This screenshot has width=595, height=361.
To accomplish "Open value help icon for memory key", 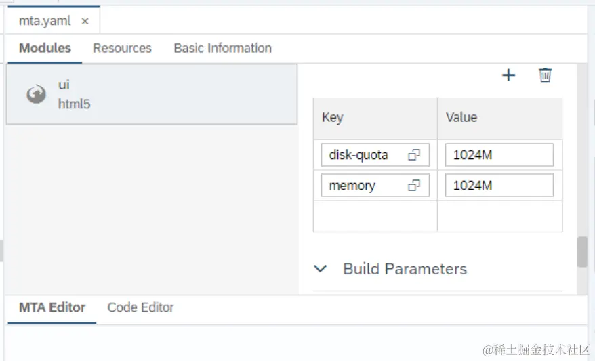I will [413, 186].
